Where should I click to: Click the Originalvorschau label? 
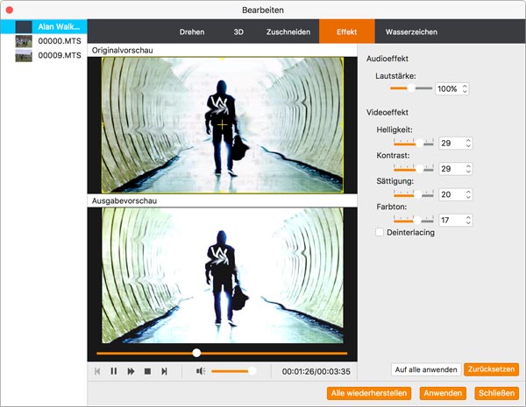[123, 50]
